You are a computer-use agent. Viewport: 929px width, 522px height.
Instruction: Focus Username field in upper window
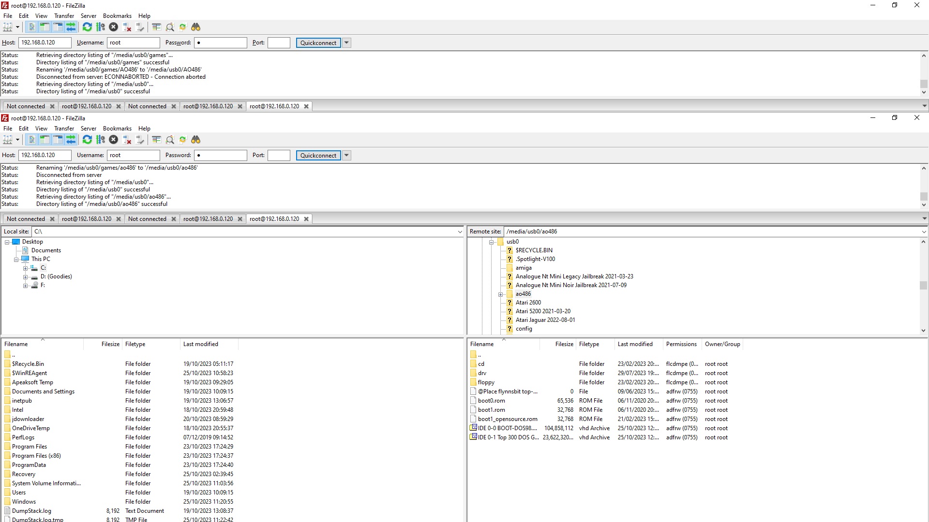point(134,43)
